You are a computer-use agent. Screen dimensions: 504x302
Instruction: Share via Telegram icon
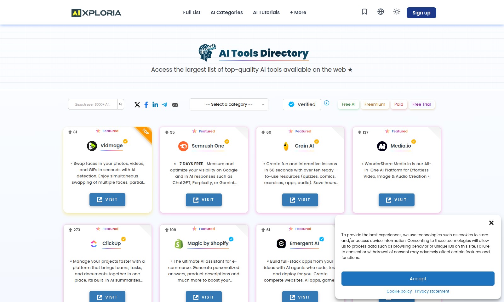coord(165,105)
